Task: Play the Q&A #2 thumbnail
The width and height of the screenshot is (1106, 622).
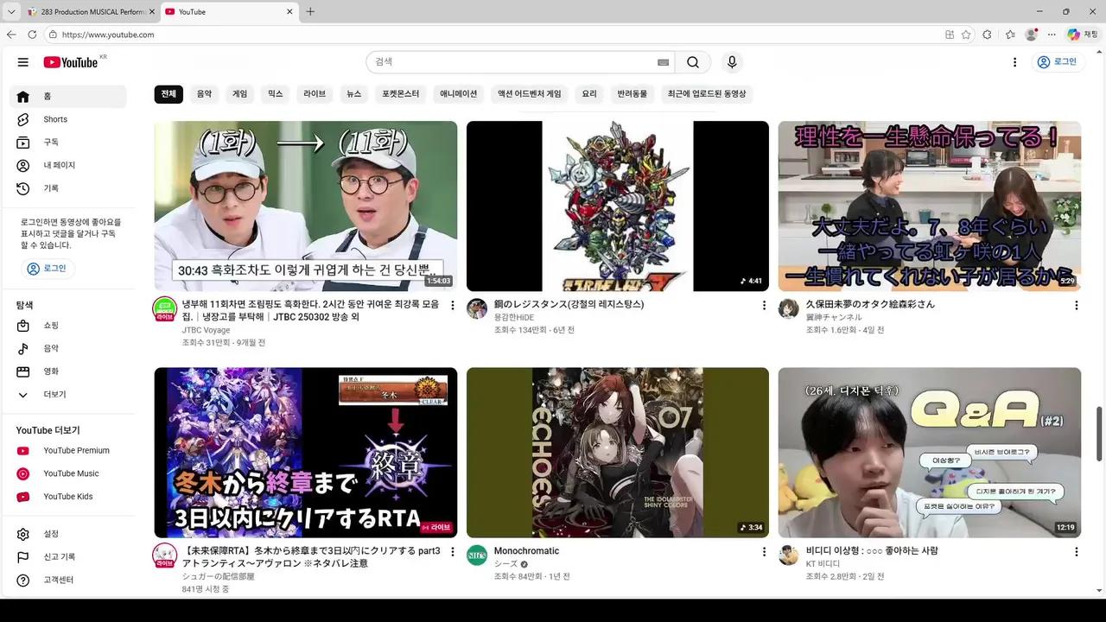Action: point(930,453)
